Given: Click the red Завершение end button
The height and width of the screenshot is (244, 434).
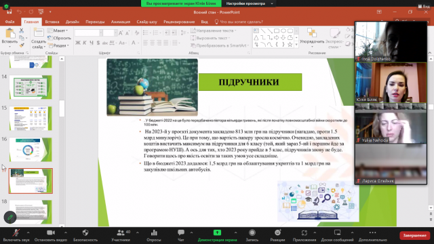Looking at the screenshot, I should [414, 235].
